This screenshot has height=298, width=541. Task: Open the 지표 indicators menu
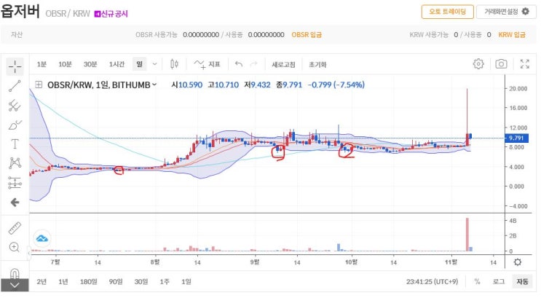coord(207,64)
